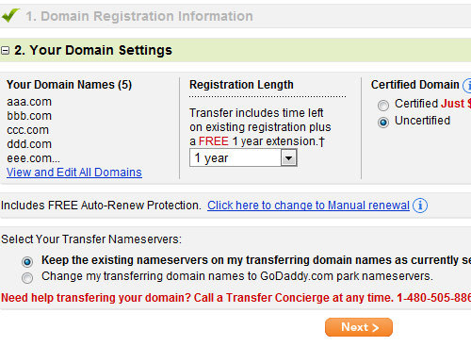Choose Change to GoDaddy.com park nameservers option
Viewport: 471px width, 346px height.
(x=27, y=278)
